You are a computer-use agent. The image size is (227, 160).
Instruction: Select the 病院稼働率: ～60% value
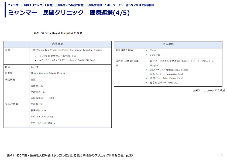42,98
